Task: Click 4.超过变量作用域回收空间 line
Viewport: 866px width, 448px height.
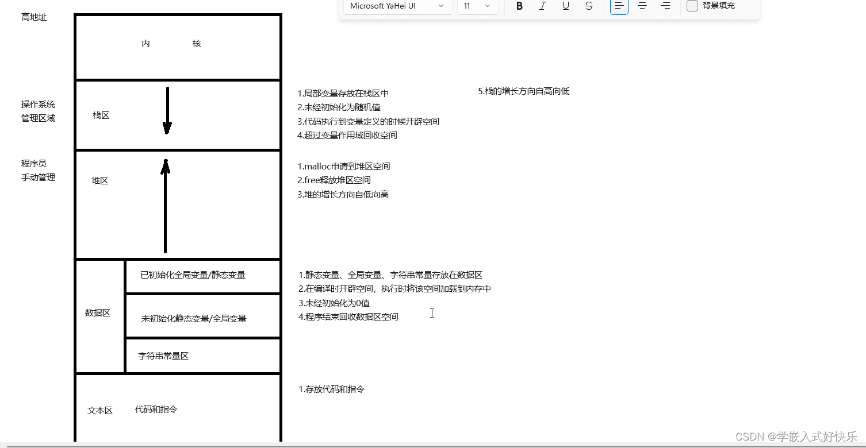Action: point(347,136)
